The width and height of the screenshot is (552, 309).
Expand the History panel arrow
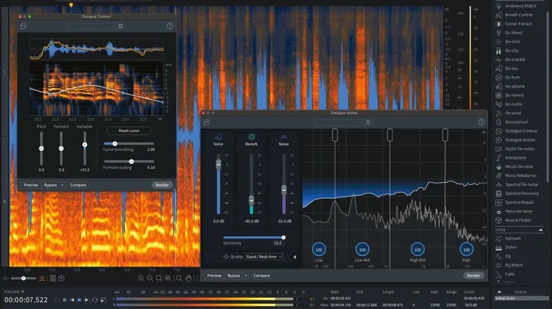(499, 291)
